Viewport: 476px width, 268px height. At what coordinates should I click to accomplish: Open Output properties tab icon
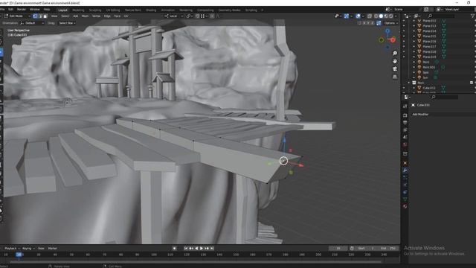pyautogui.click(x=405, y=123)
